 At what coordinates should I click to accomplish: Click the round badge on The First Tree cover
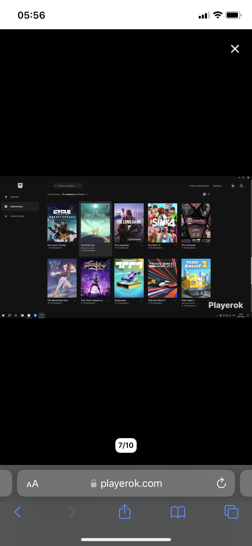pyautogui.click(x=107, y=206)
